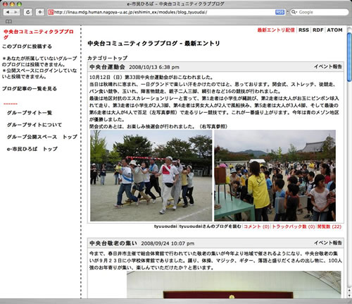Open the Google search magnifier dropdown

click(294, 12)
